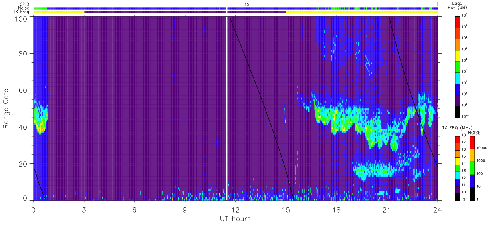Click the 'CPID' row label
The image size is (492, 227).
(24, 4)
